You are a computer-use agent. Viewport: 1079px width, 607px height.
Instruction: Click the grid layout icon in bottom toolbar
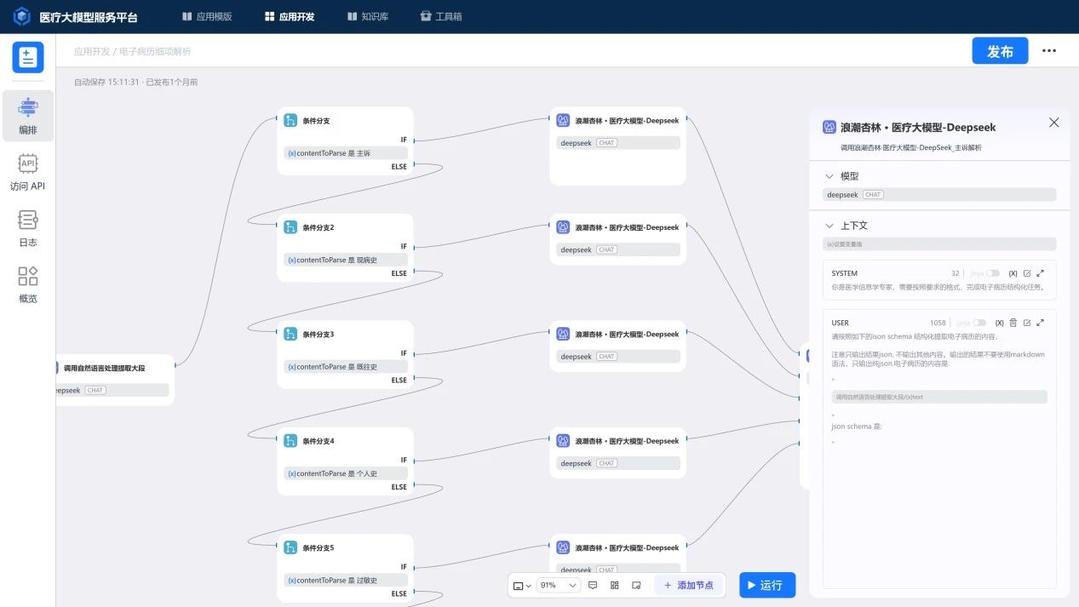[x=614, y=586]
